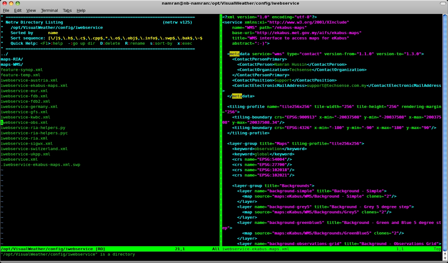Select feature-synop.xml in the listing
Viewport: 448px width, 263px height.
pyautogui.click(x=22, y=70)
